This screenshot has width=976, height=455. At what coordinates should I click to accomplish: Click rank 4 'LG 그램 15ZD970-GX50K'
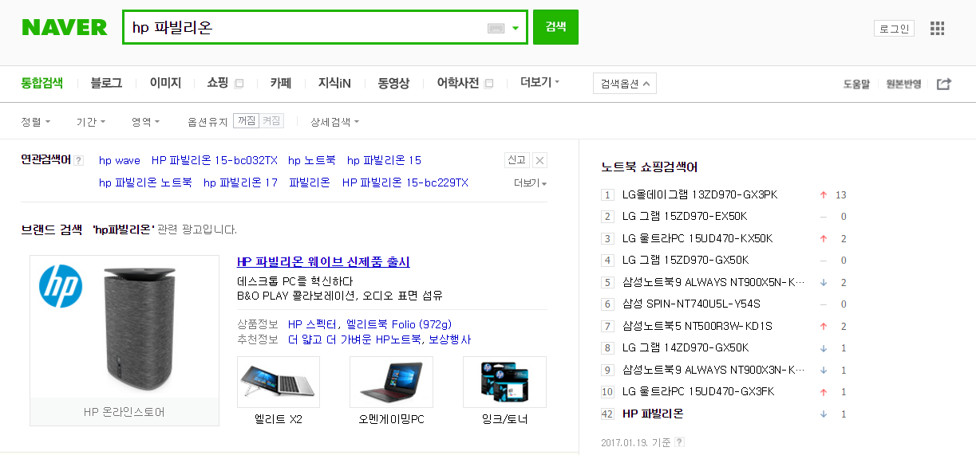686,260
